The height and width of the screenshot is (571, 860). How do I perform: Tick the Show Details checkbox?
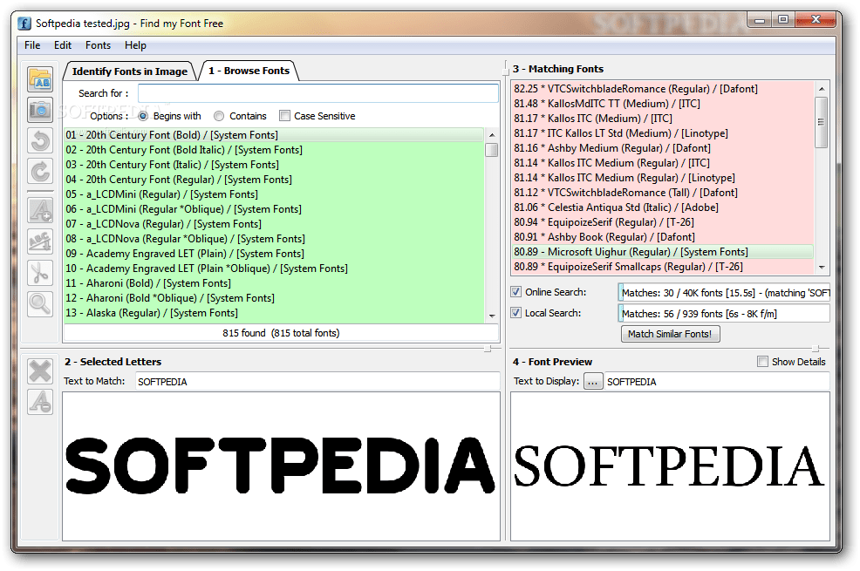762,361
